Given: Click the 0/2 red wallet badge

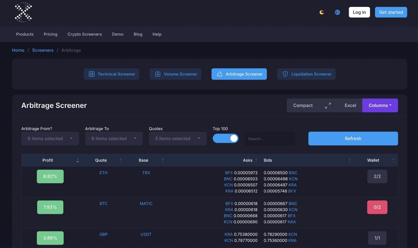Looking at the screenshot, I should click(377, 207).
